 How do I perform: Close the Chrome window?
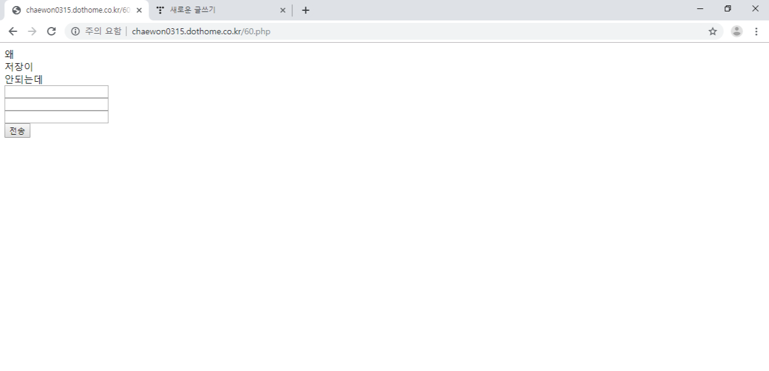pyautogui.click(x=755, y=9)
